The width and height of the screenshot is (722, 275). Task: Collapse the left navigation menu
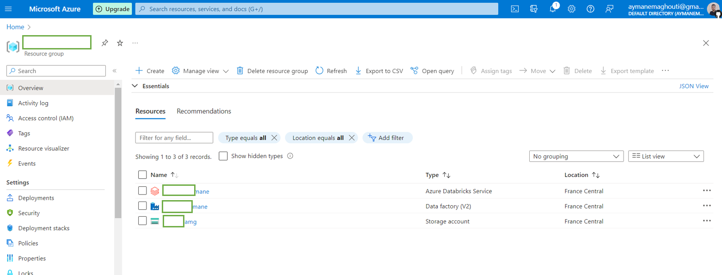coord(115,71)
